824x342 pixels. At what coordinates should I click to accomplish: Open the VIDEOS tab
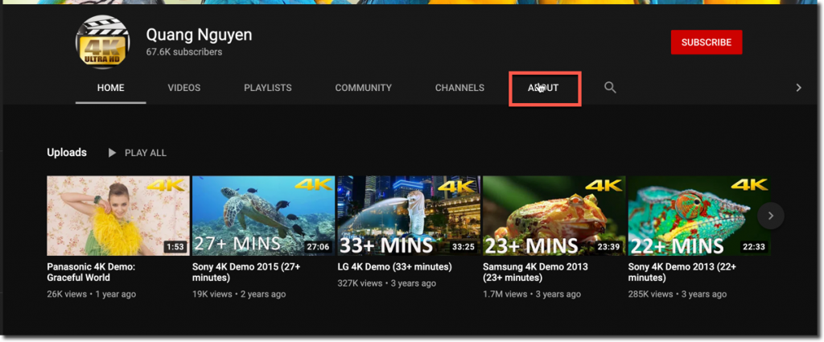pos(184,88)
